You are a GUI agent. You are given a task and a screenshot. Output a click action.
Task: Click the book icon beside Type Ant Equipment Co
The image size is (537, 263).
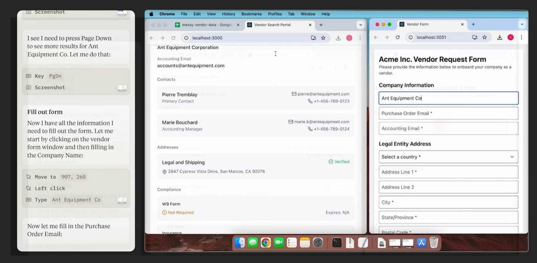tap(122, 200)
